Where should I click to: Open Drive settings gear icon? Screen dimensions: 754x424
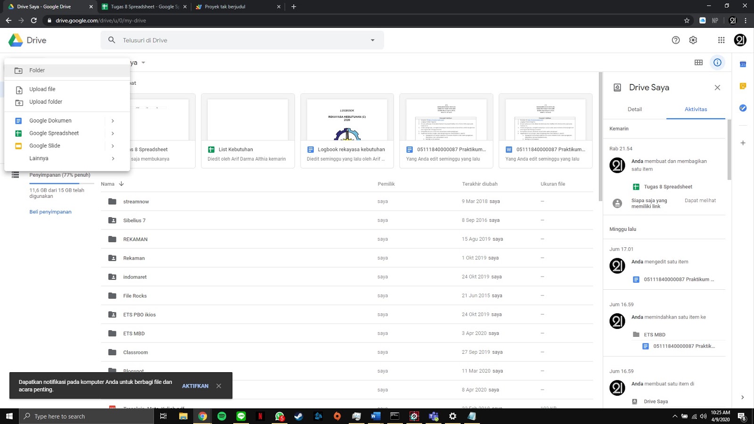click(x=693, y=40)
